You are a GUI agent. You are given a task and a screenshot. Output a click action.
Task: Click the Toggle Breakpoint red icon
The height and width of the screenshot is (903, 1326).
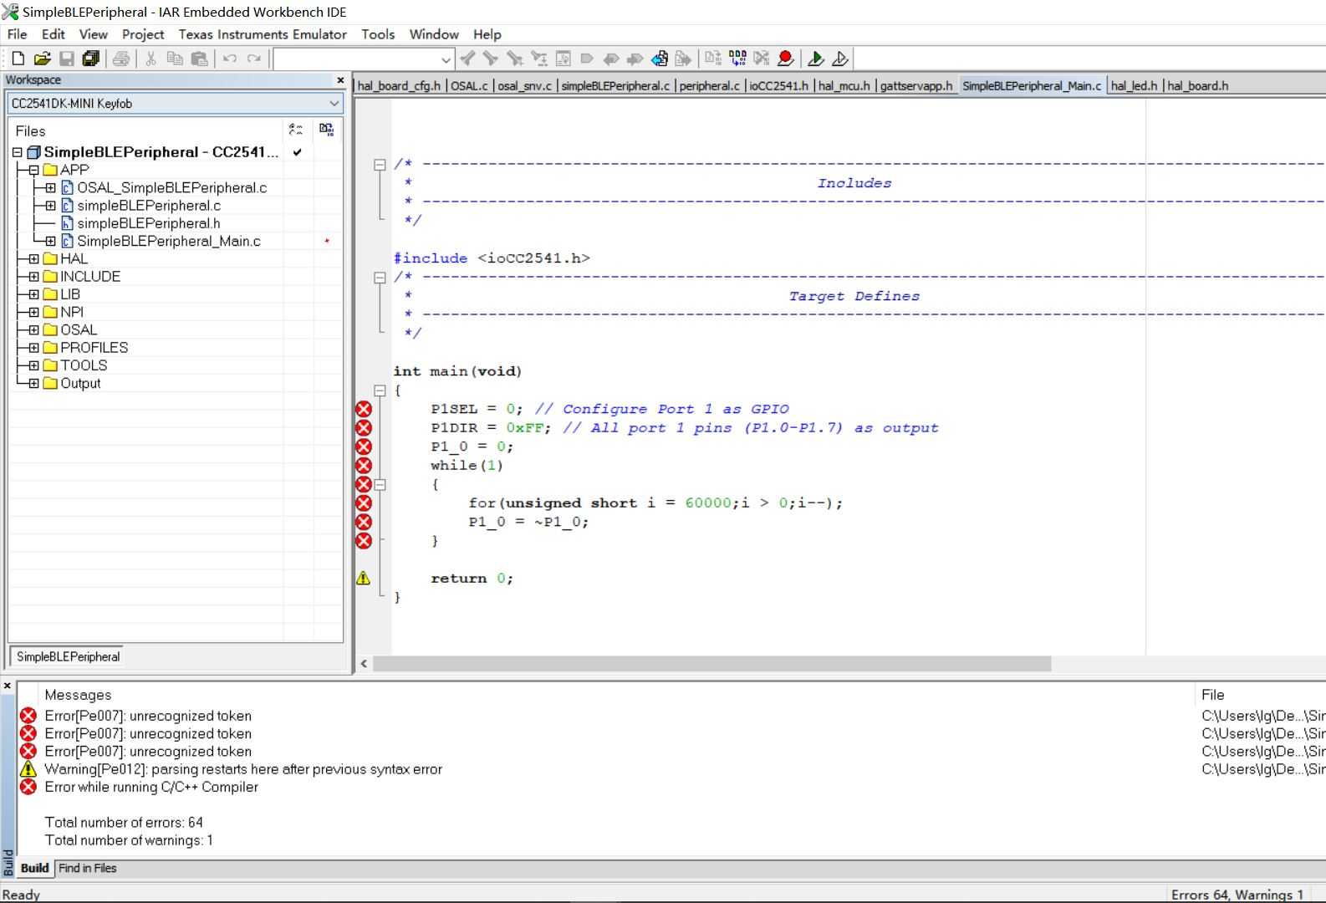click(x=785, y=59)
